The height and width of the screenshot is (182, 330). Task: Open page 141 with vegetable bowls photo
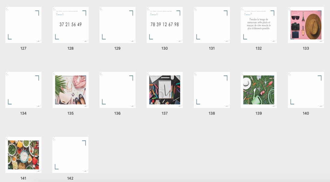23,155
